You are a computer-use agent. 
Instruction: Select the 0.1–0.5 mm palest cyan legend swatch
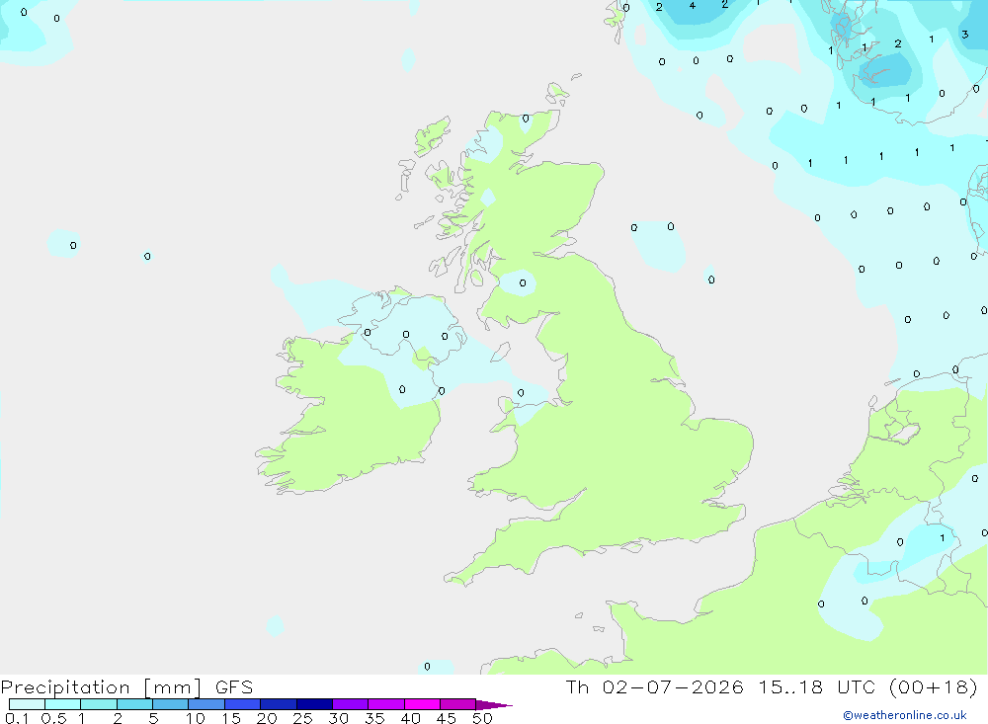(27, 704)
